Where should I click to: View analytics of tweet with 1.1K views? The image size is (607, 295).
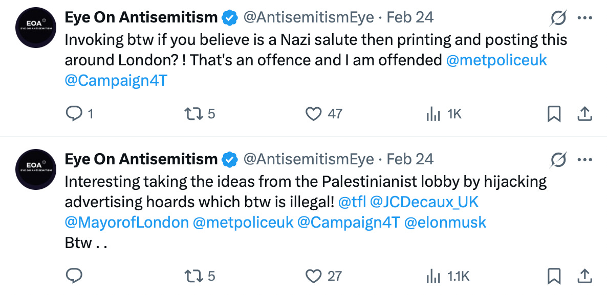point(433,277)
